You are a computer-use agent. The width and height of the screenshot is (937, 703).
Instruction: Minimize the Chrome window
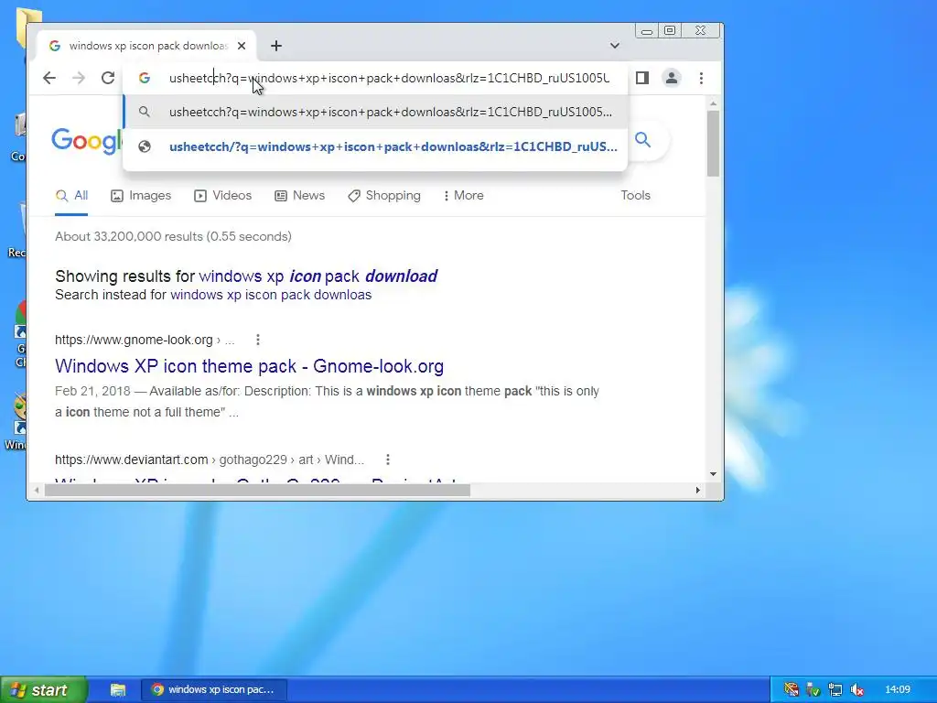click(647, 30)
